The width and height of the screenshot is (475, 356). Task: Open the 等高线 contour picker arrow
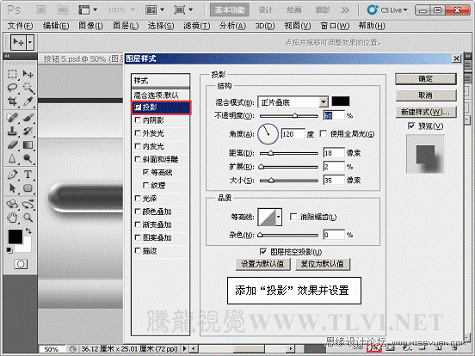click(279, 217)
